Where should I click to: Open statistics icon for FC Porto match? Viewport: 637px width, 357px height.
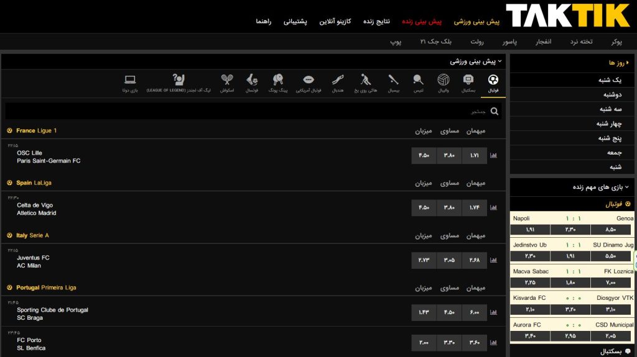(493, 342)
